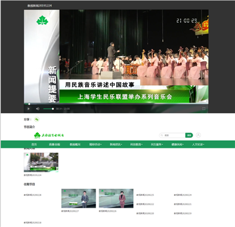Open the 教视新闻20200224 link

click(183, 195)
